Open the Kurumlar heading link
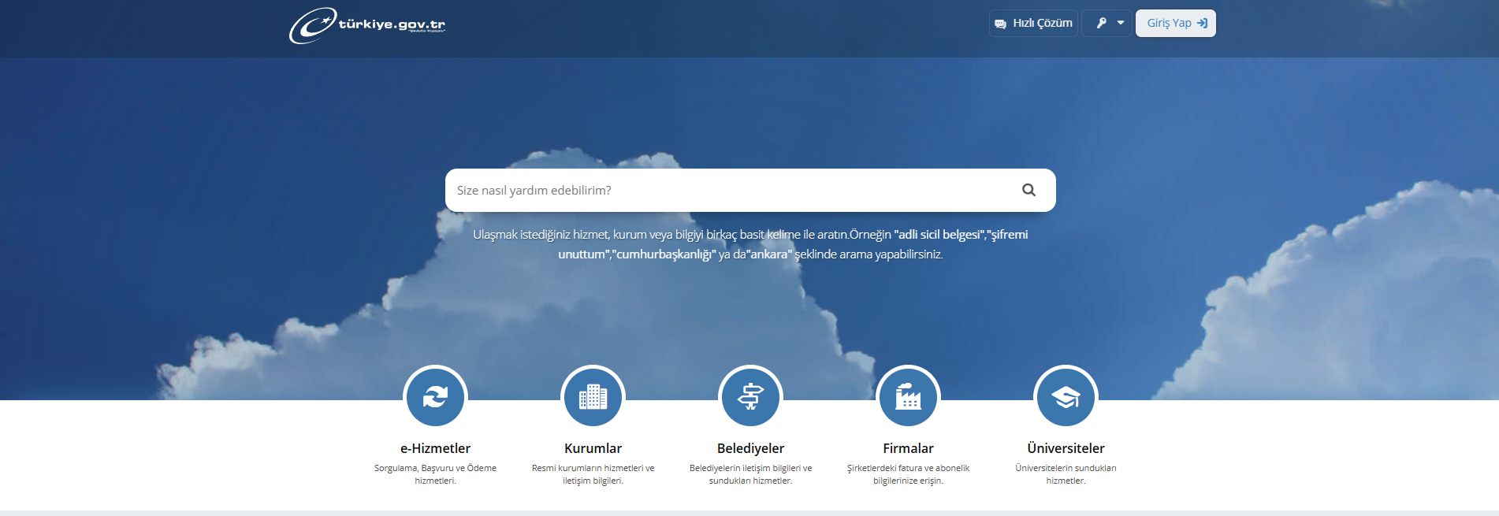 tap(593, 448)
